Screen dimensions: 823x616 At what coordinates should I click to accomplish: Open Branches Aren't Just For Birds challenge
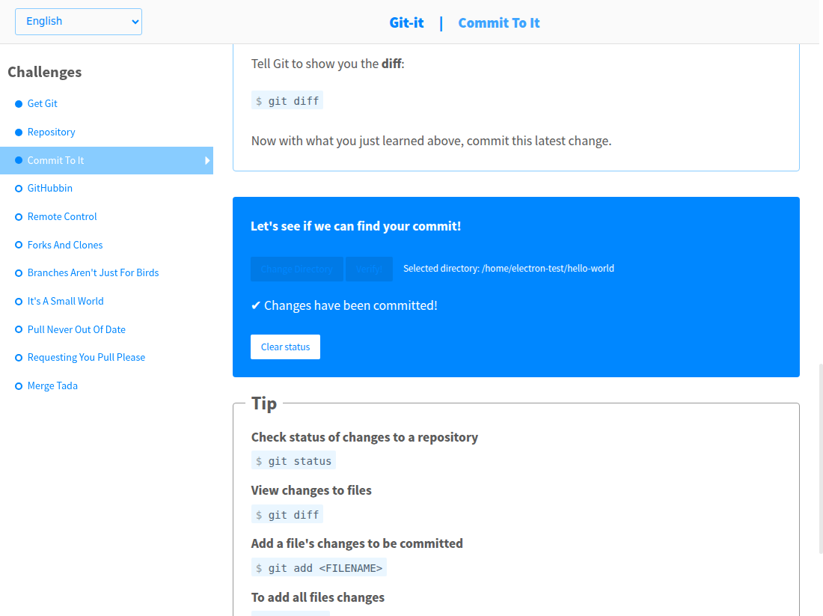click(93, 272)
